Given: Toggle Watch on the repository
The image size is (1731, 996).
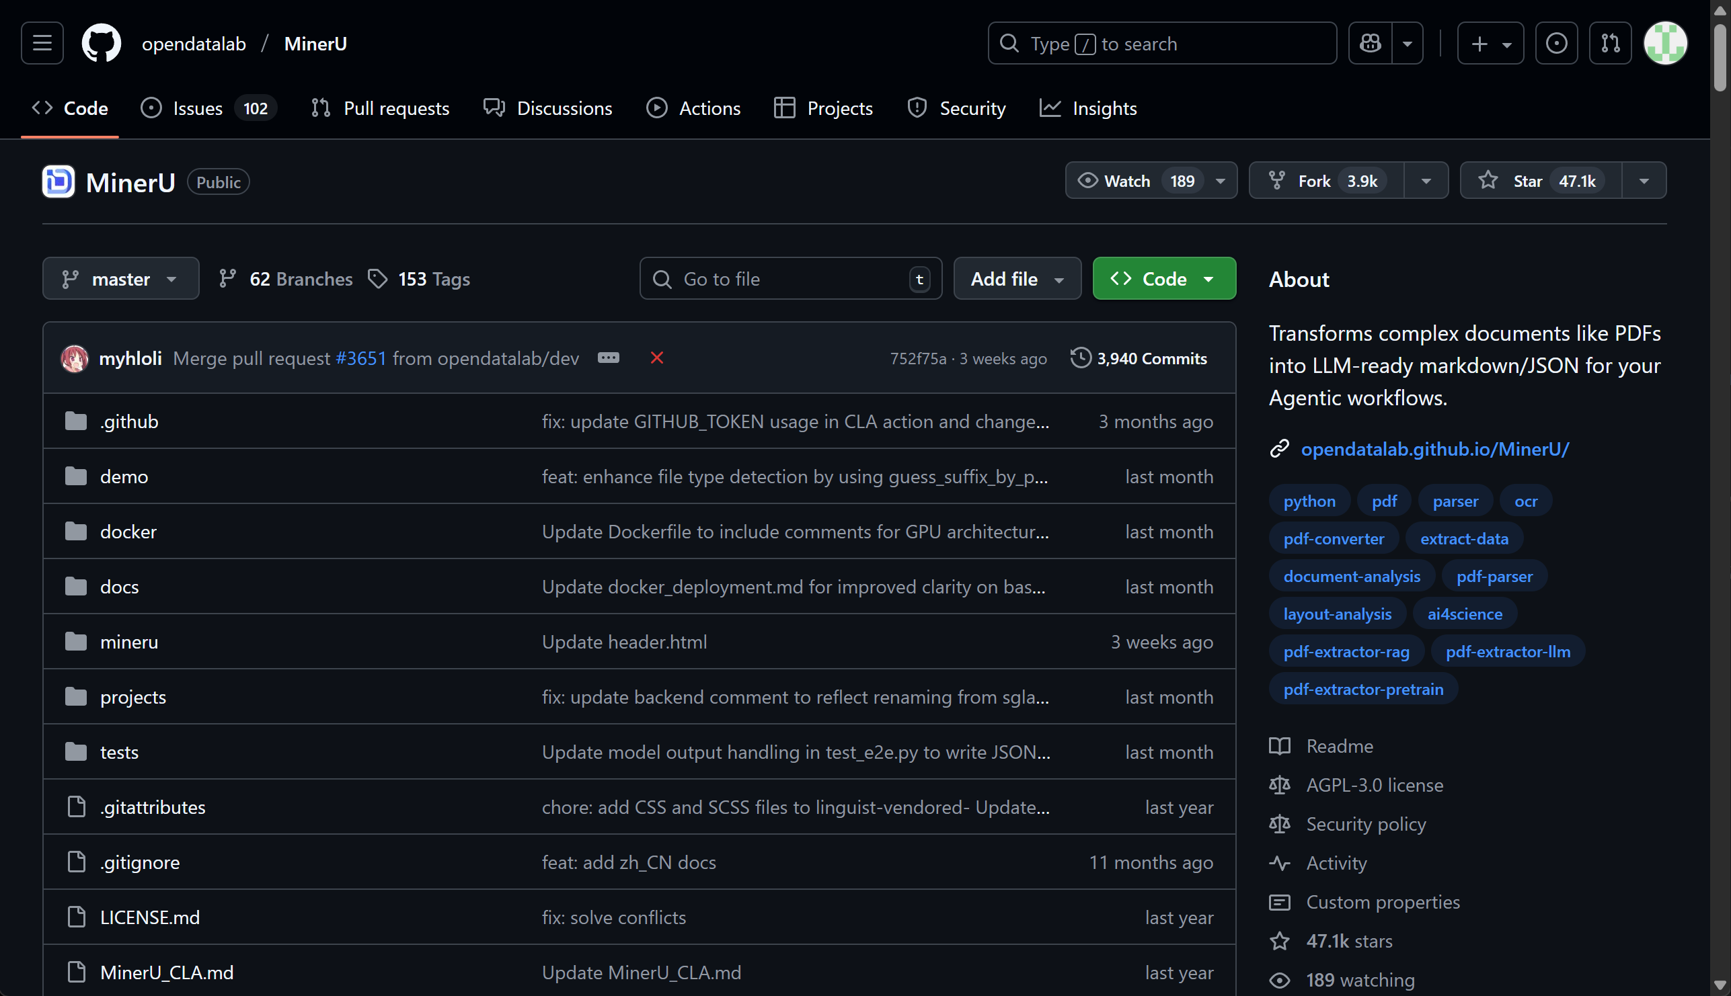Looking at the screenshot, I should pos(1114,181).
